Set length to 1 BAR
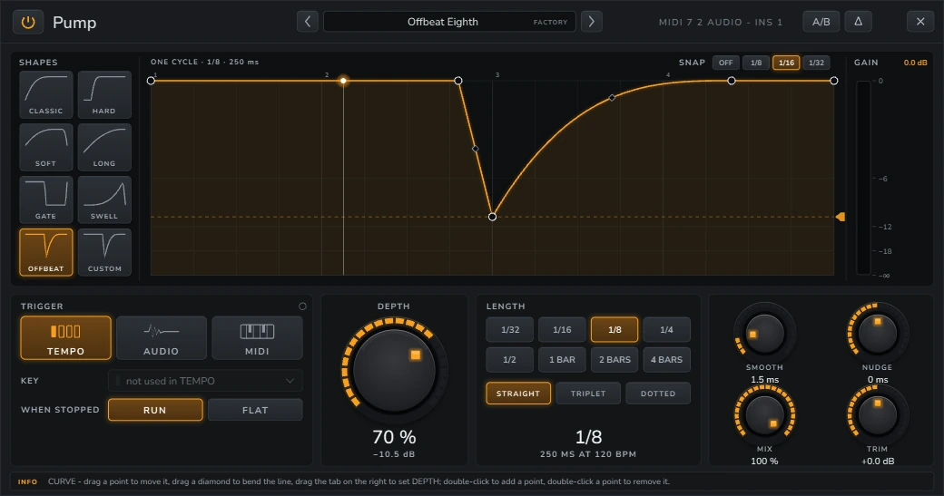Screen dimensions: 944x496 [x=562, y=359]
